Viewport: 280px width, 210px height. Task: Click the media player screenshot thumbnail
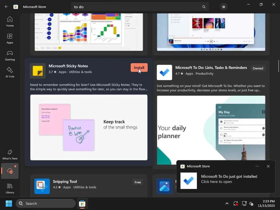[x=211, y=32]
